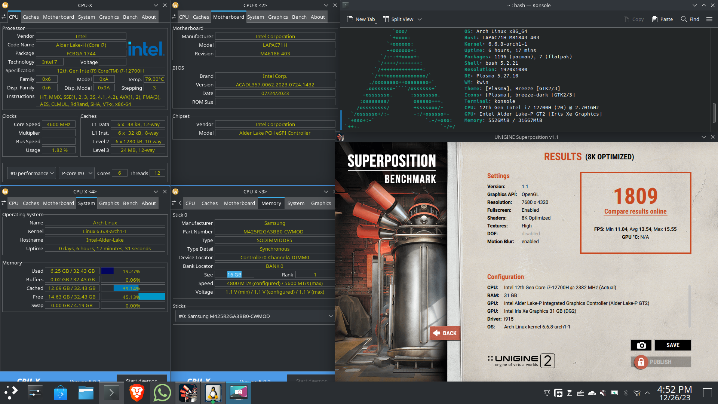The image size is (718, 404).
Task: Open About tab in CPU-X window
Action: coord(148,17)
